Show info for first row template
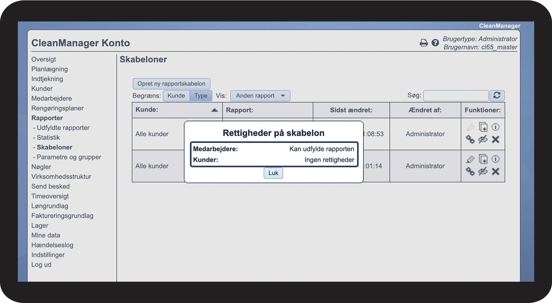The height and width of the screenshot is (303, 552). [x=495, y=127]
